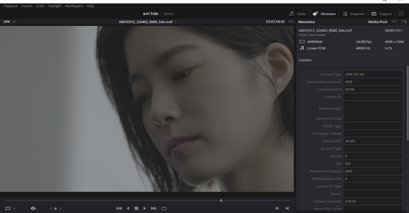This screenshot has height=213, width=409.
Task: Open the Capture panel
Action: 382,14
